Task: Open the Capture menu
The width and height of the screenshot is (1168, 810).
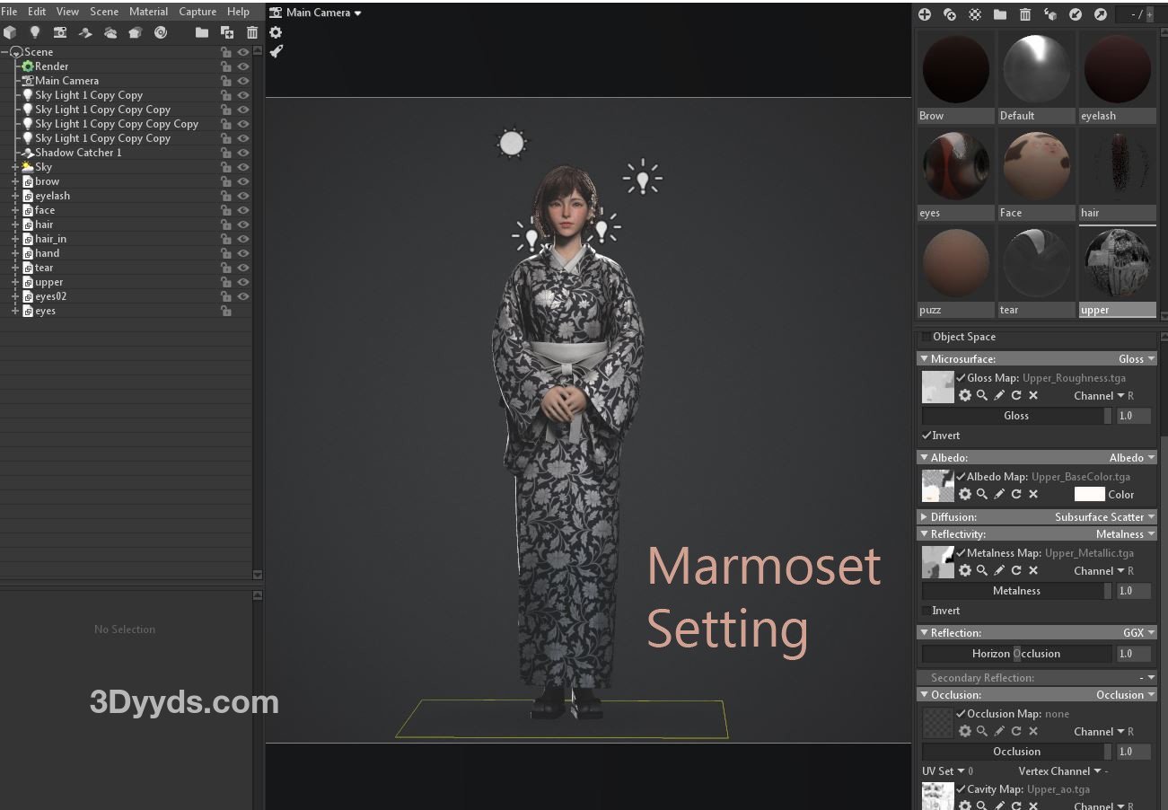Action: (198, 12)
